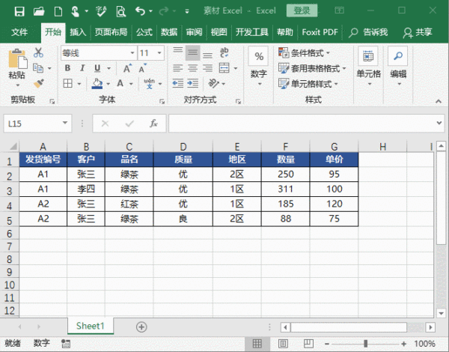
Task: Click zoom in plus button
Action: coord(404,344)
